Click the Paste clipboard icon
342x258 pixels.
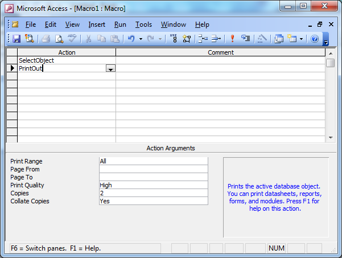point(115,39)
